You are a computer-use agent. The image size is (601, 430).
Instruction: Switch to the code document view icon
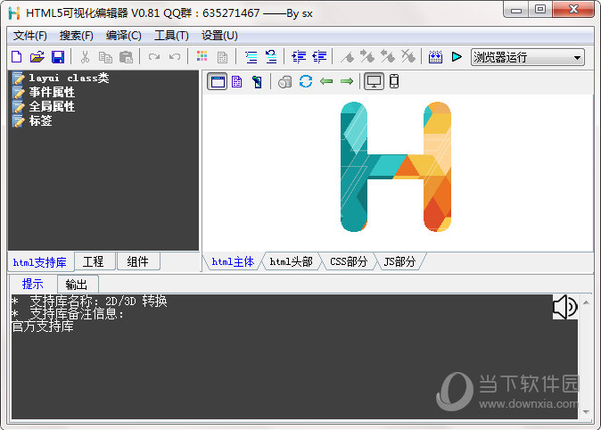(237, 82)
